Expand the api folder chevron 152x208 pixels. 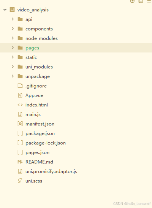coord(13,19)
